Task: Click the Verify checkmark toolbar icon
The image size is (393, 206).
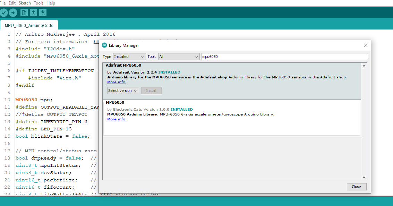Action: [x=3, y=12]
